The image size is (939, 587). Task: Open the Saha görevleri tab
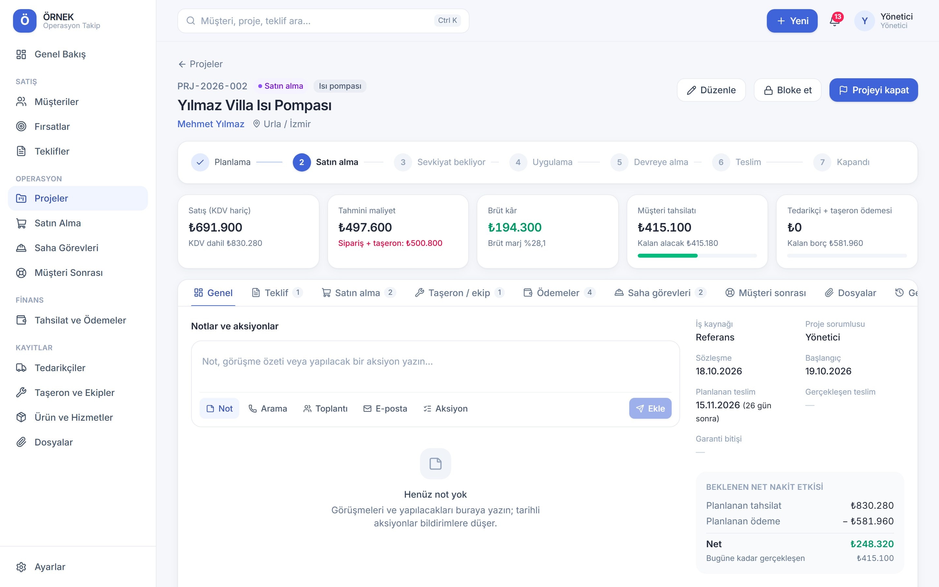pyautogui.click(x=661, y=293)
